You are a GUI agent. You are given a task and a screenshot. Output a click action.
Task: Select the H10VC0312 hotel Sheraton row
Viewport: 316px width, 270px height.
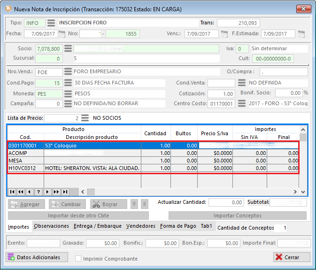pyautogui.click(x=92, y=168)
